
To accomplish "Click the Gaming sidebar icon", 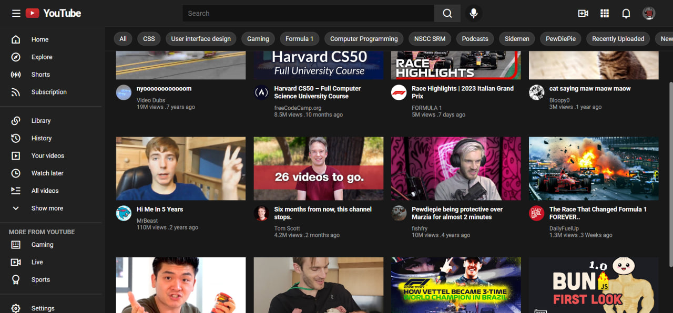I will [x=16, y=245].
